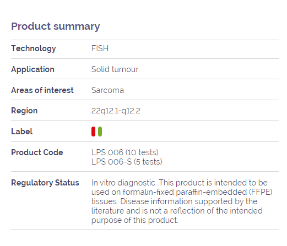This screenshot has width=287, height=246.
Task: Click the green label pill icon
Action: pos(100,132)
